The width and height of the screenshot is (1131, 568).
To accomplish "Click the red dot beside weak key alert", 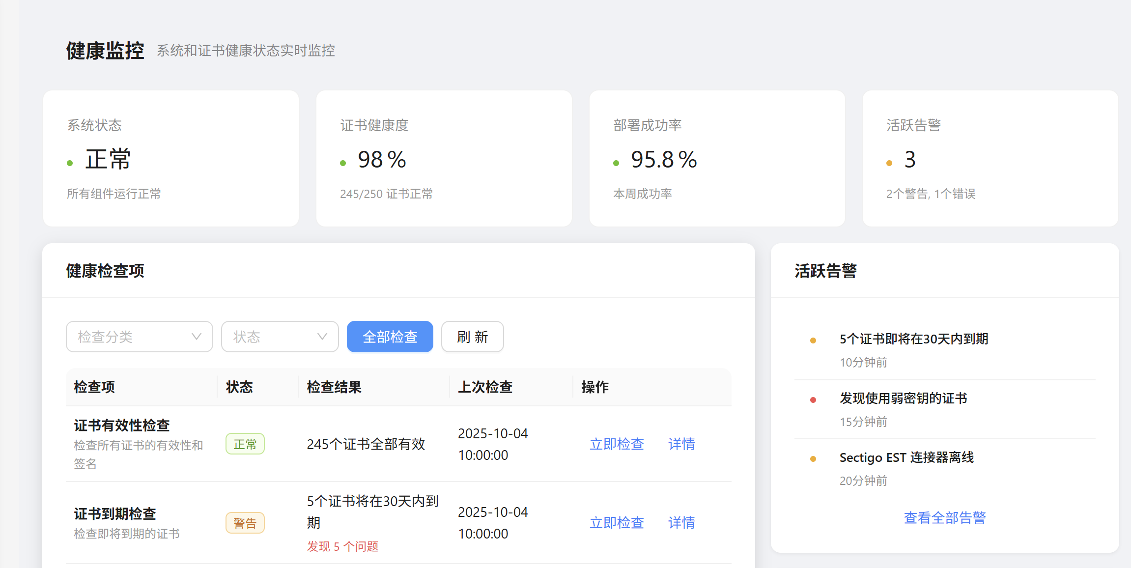I will tap(813, 400).
